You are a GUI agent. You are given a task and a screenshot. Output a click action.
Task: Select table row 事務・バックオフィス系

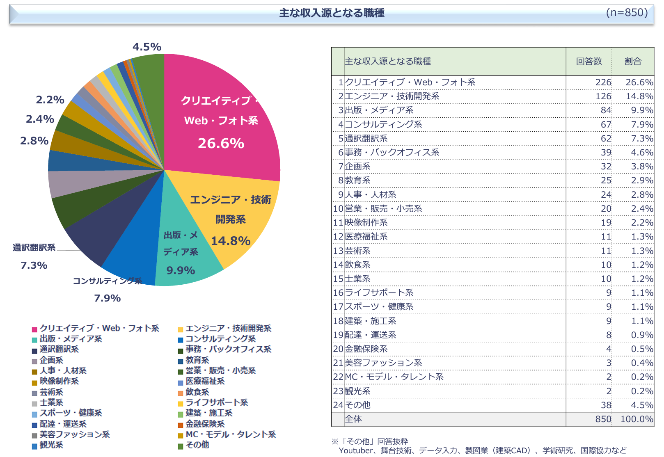[492, 153]
